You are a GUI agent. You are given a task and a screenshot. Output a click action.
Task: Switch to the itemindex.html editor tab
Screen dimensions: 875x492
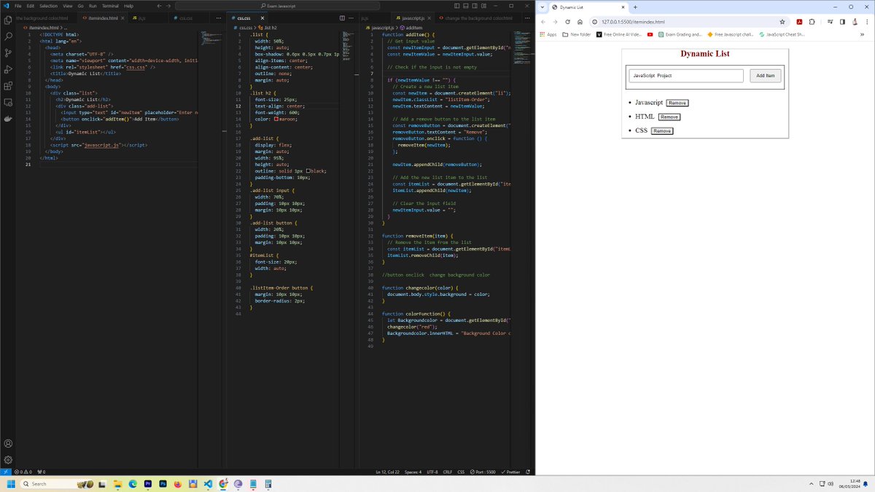tap(103, 17)
